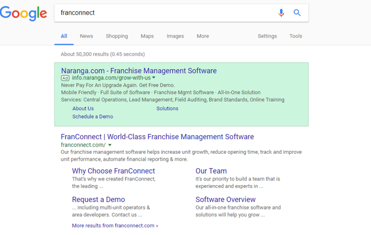Click the franconnect.com/ green URL text
The image size is (371, 235).
coord(83,144)
